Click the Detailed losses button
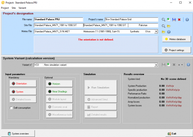 (x=23, y=99)
